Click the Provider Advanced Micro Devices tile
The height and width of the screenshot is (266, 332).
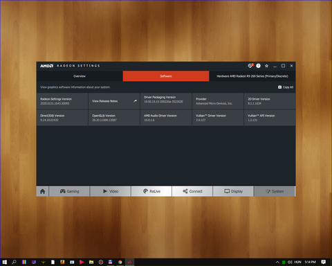click(x=218, y=101)
